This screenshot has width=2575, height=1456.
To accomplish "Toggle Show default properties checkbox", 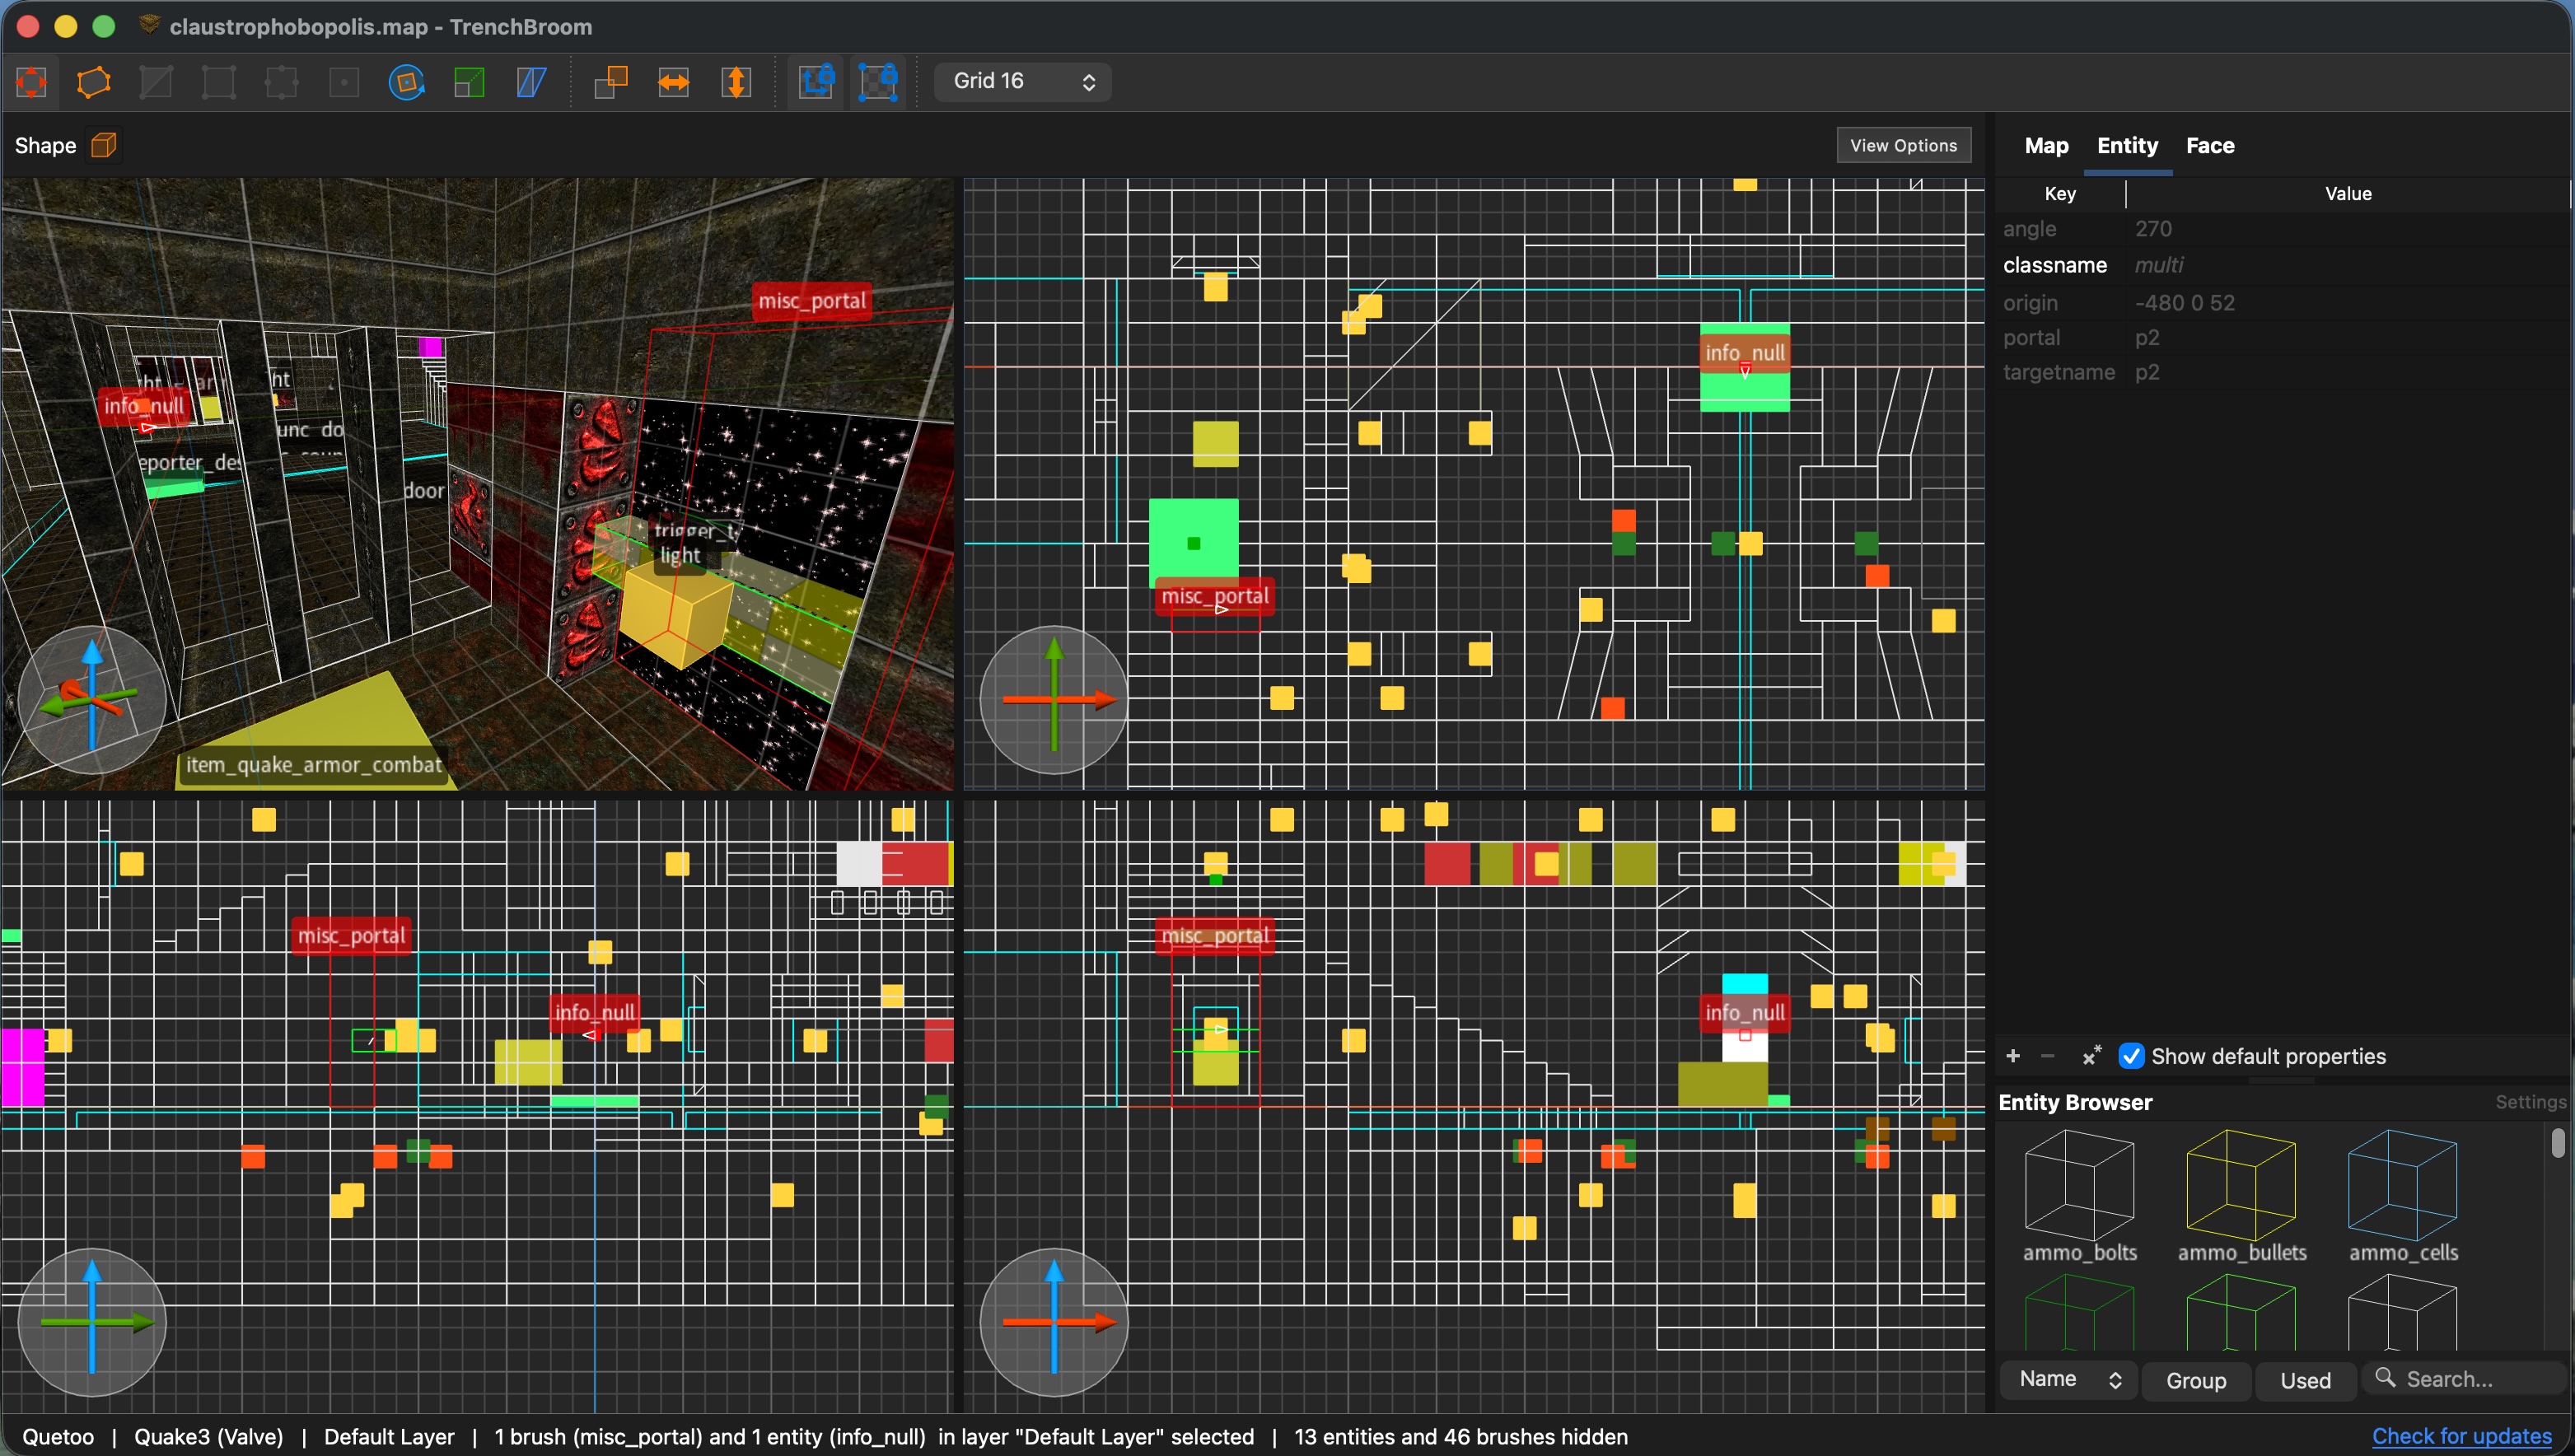I will click(2131, 1056).
